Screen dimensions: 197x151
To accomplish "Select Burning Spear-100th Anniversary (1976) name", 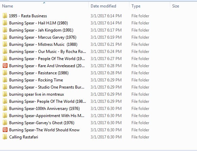I will coord(44,109).
